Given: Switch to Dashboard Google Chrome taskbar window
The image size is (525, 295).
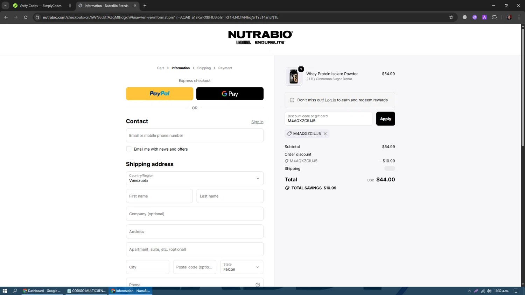Looking at the screenshot, I should [42, 291].
